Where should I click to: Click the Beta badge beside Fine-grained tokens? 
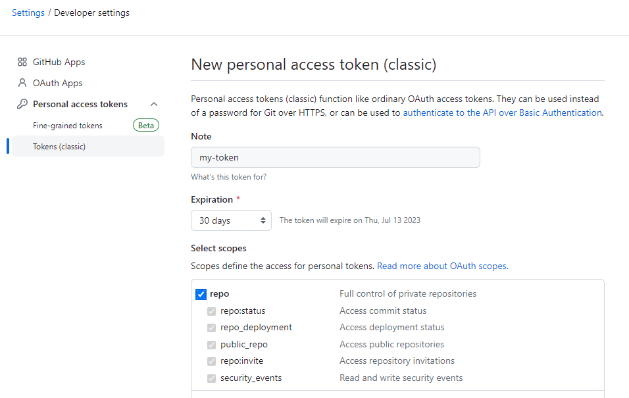pyautogui.click(x=146, y=125)
